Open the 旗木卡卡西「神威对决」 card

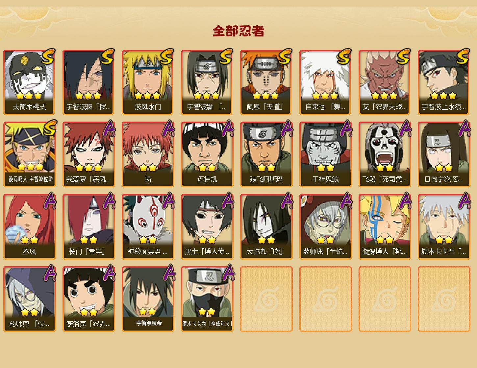(207, 299)
